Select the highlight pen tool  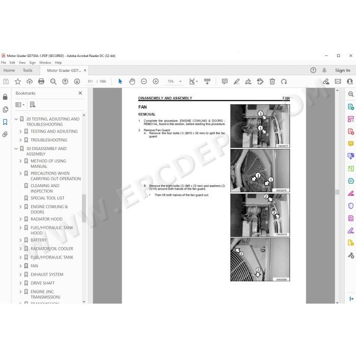(x=236, y=81)
